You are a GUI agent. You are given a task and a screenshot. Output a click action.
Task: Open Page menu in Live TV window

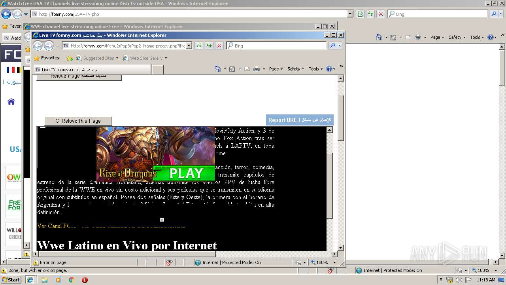[276, 69]
